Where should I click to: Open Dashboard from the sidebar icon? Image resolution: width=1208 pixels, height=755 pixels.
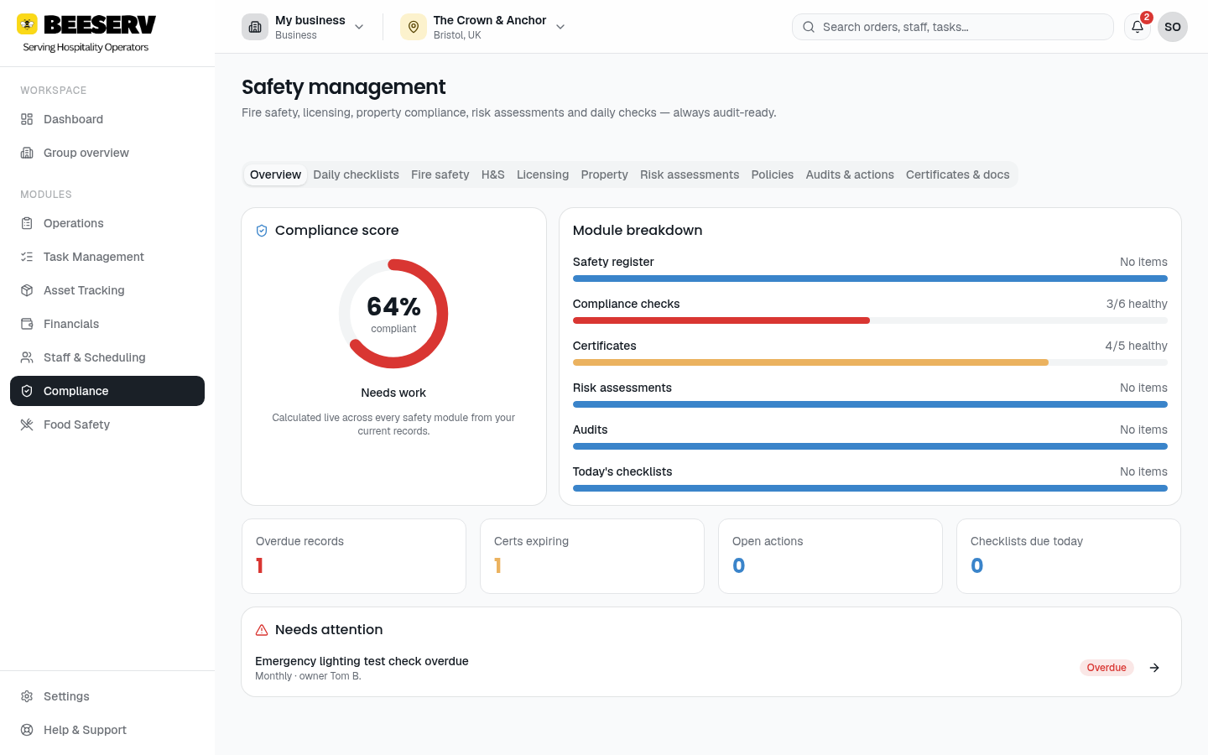click(x=27, y=119)
